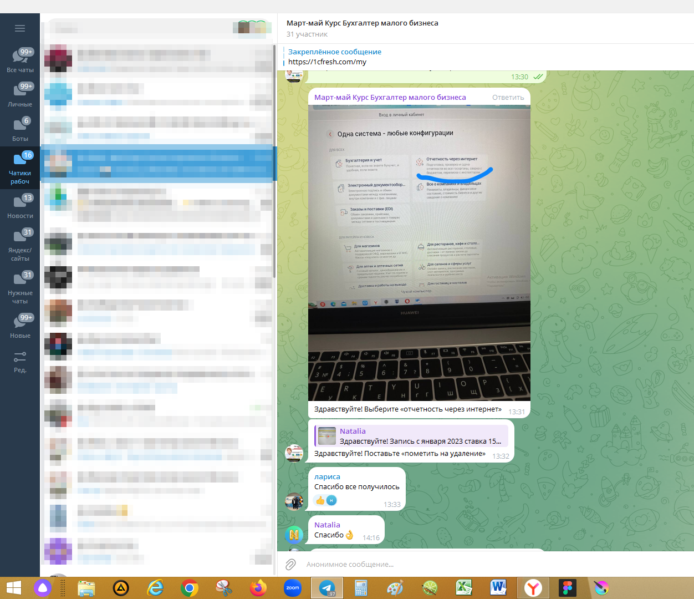Open quoted Natalia reply preview
This screenshot has height=599, width=694.
point(411,436)
